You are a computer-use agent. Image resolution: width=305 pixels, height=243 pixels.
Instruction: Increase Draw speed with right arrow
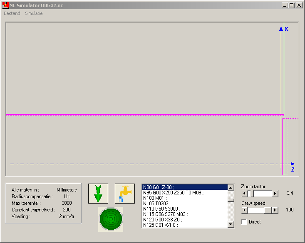pyautogui.click(x=275, y=210)
